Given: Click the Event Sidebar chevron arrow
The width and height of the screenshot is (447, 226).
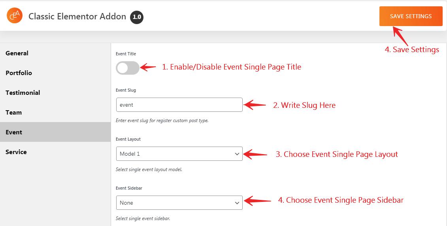Looking at the screenshot, I should [x=237, y=203].
